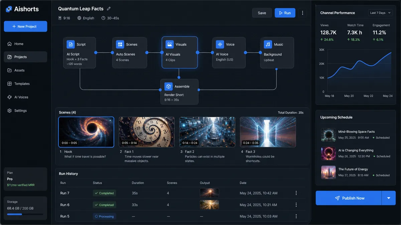Open Mind-Blowing Space Facts thumbnail
401x225 pixels.
pyautogui.click(x=328, y=135)
